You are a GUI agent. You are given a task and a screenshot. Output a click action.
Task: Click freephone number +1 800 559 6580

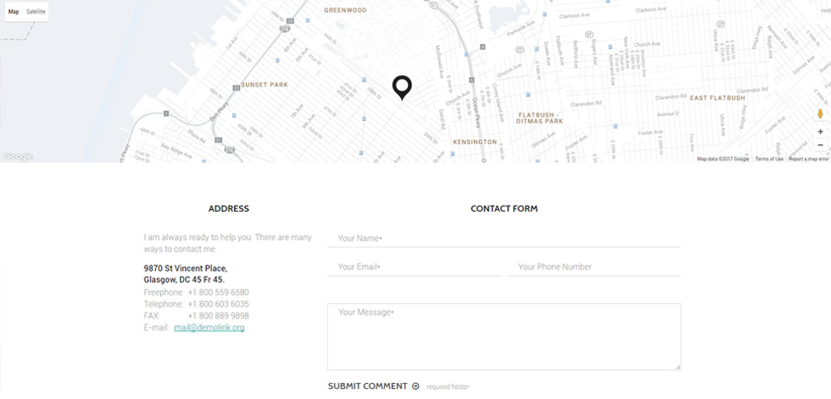(x=219, y=292)
